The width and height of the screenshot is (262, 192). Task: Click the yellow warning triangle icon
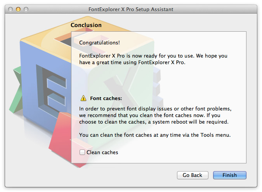83,98
